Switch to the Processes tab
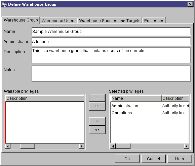The height and width of the screenshot is (166, 195). click(x=154, y=20)
